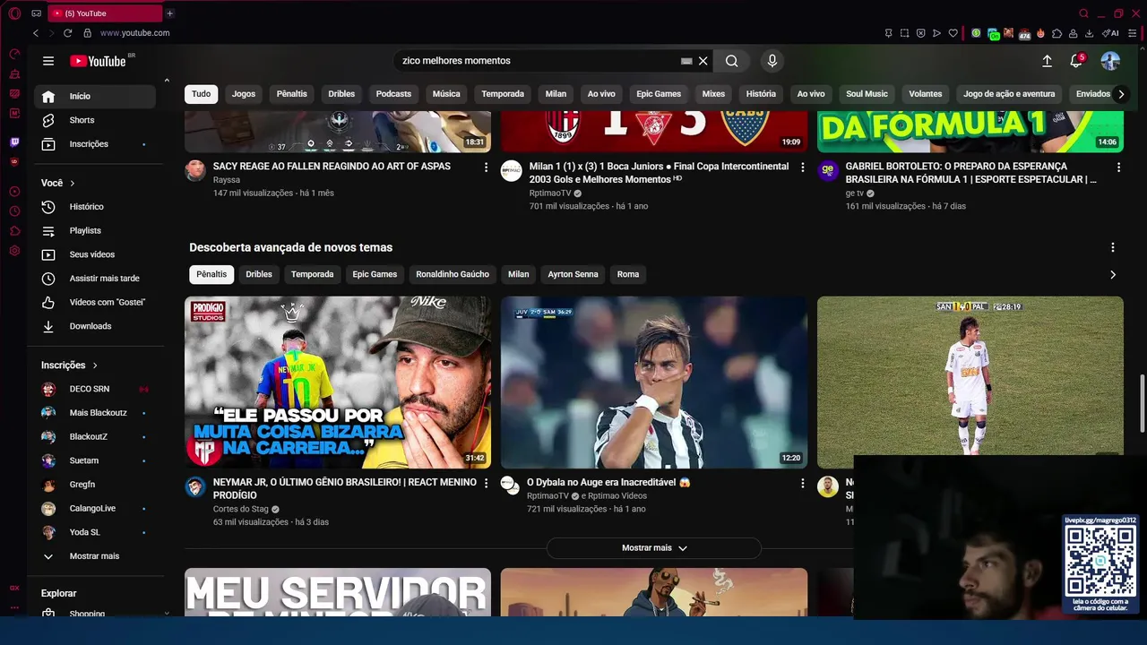Image resolution: width=1147 pixels, height=645 pixels.
Task: Open Playlists in the sidebar
Action: point(95,230)
